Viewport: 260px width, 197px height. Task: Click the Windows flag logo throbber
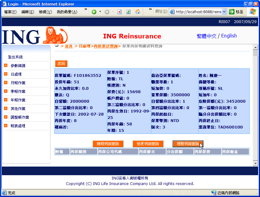tap(253, 12)
